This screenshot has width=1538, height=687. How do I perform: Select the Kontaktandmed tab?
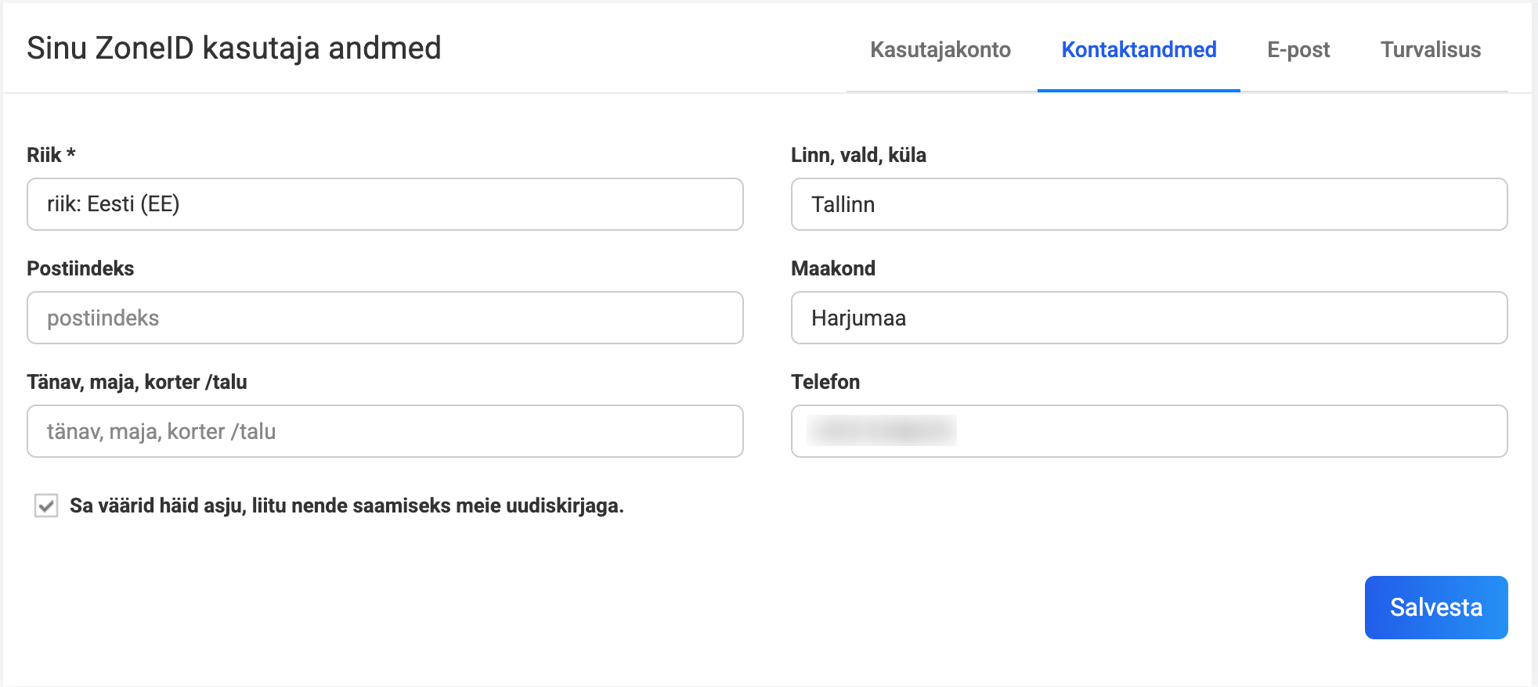[1138, 50]
